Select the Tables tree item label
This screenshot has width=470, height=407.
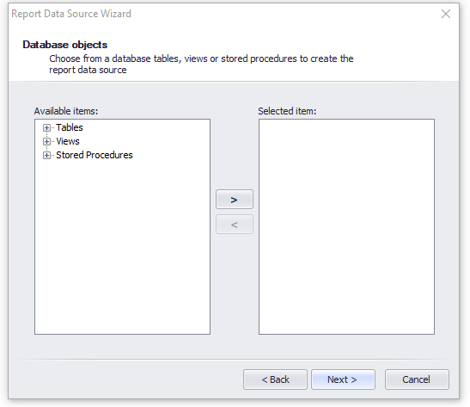pos(70,127)
